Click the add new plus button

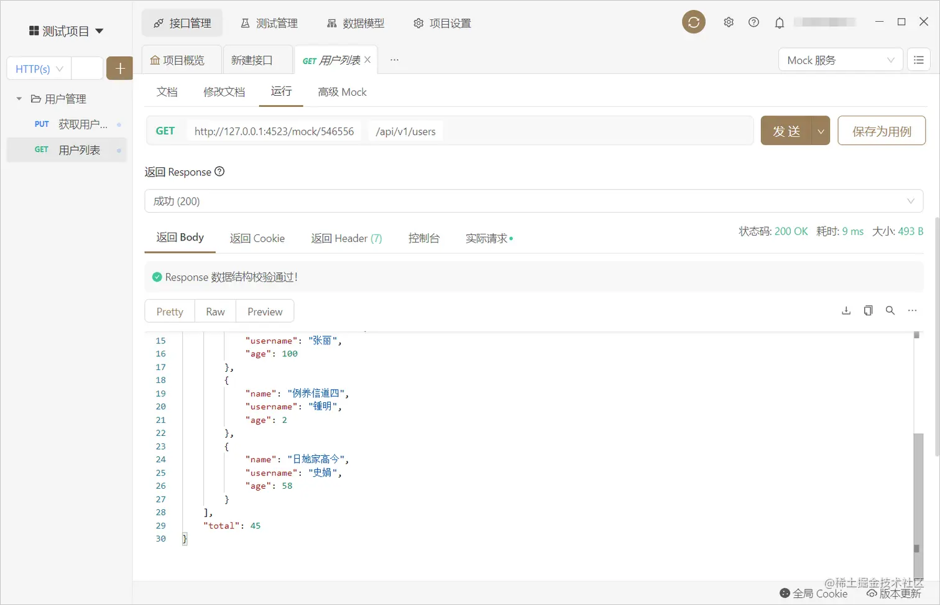(x=120, y=68)
